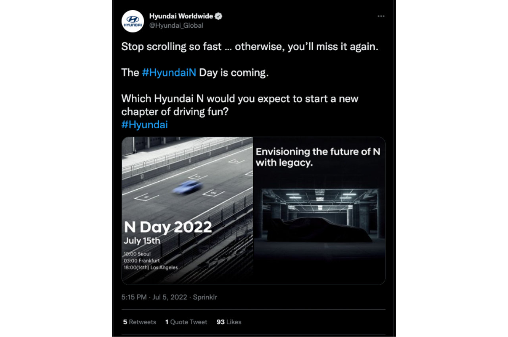View the 93 Likes list

pos(229,322)
